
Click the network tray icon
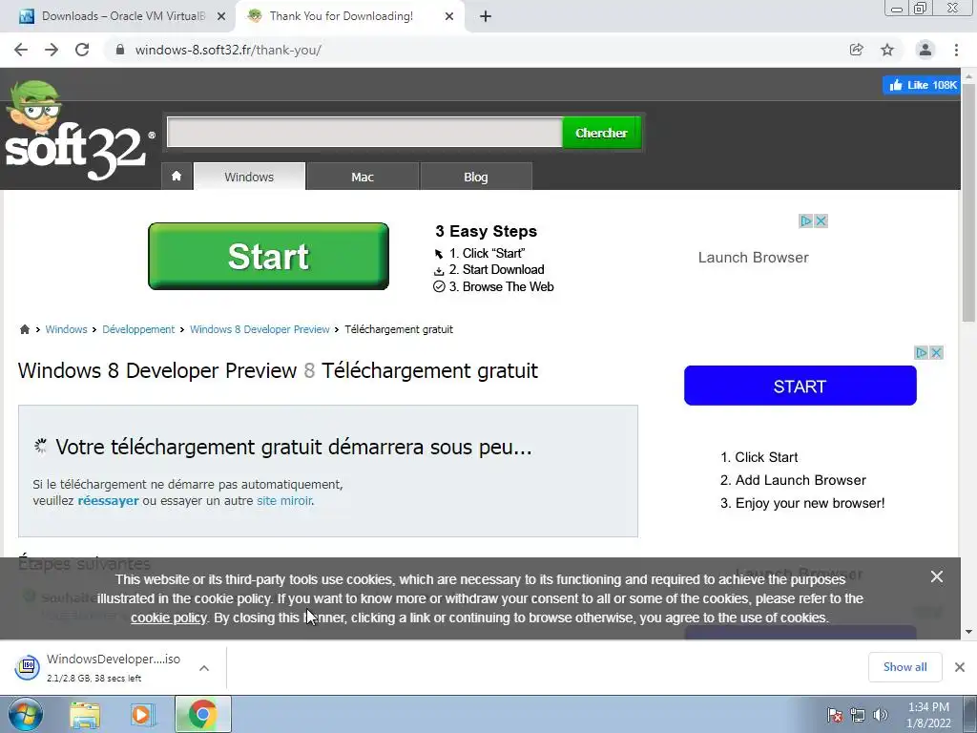[x=858, y=714]
